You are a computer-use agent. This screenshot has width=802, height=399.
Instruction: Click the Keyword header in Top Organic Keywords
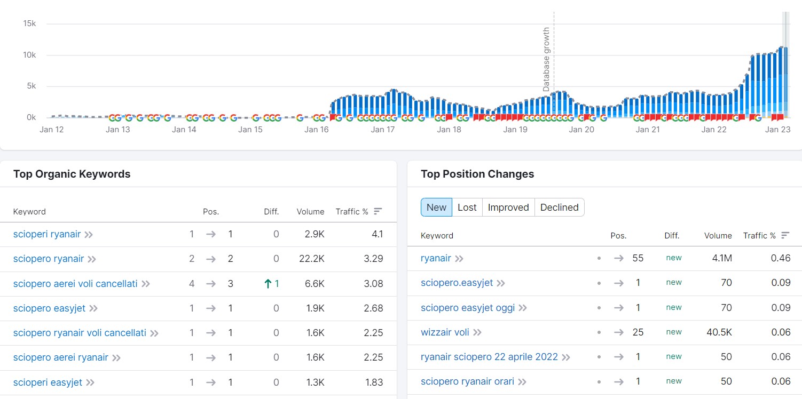pos(29,212)
